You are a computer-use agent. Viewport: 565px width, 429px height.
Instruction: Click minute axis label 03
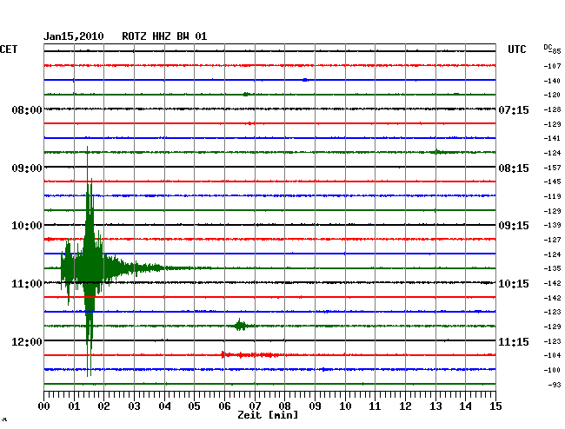[135, 406]
